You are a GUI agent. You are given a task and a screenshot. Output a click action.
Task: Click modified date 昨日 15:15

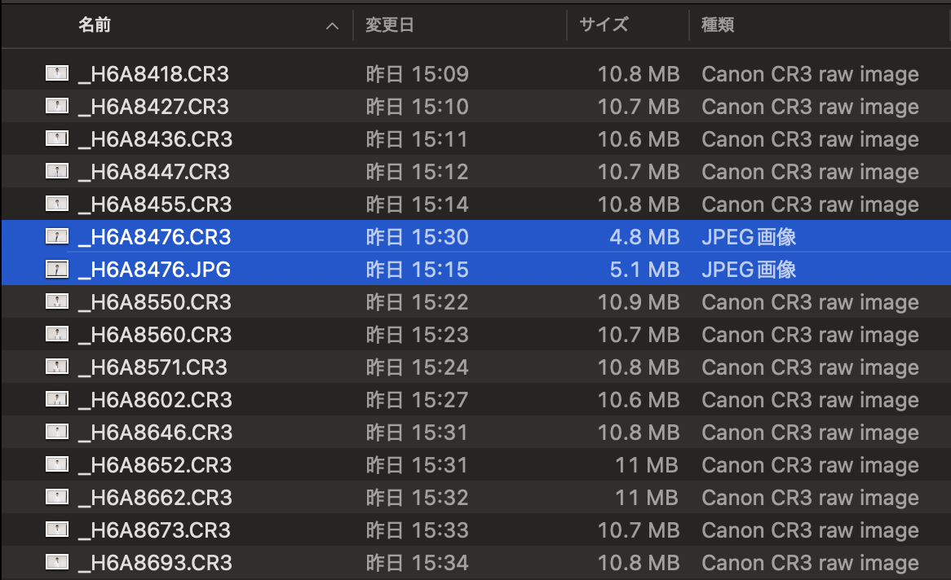[418, 270]
